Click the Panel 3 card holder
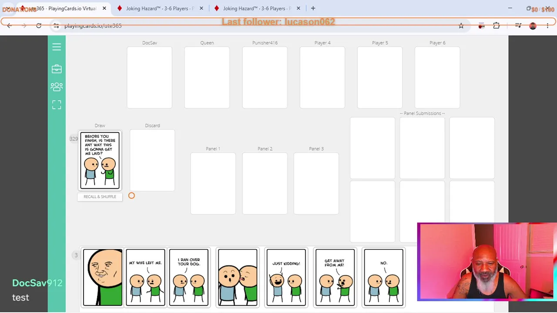This screenshot has height=313, width=557. [316, 183]
